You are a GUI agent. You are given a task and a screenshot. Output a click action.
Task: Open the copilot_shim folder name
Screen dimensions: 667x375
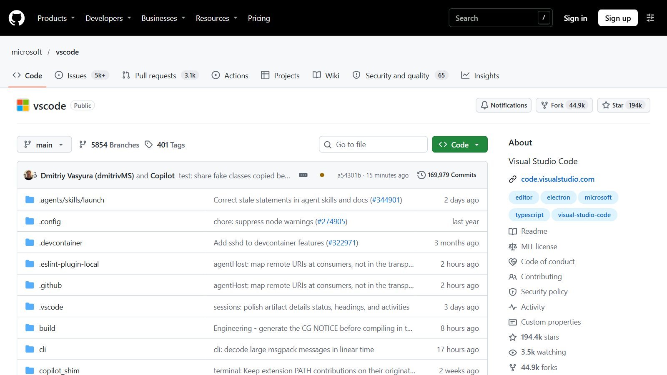point(59,370)
